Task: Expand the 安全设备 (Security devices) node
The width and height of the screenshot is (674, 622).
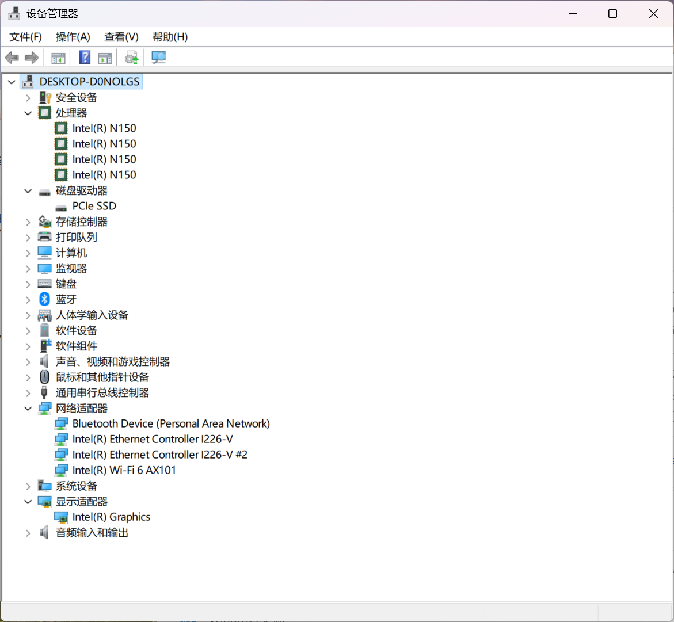Action: [x=28, y=98]
